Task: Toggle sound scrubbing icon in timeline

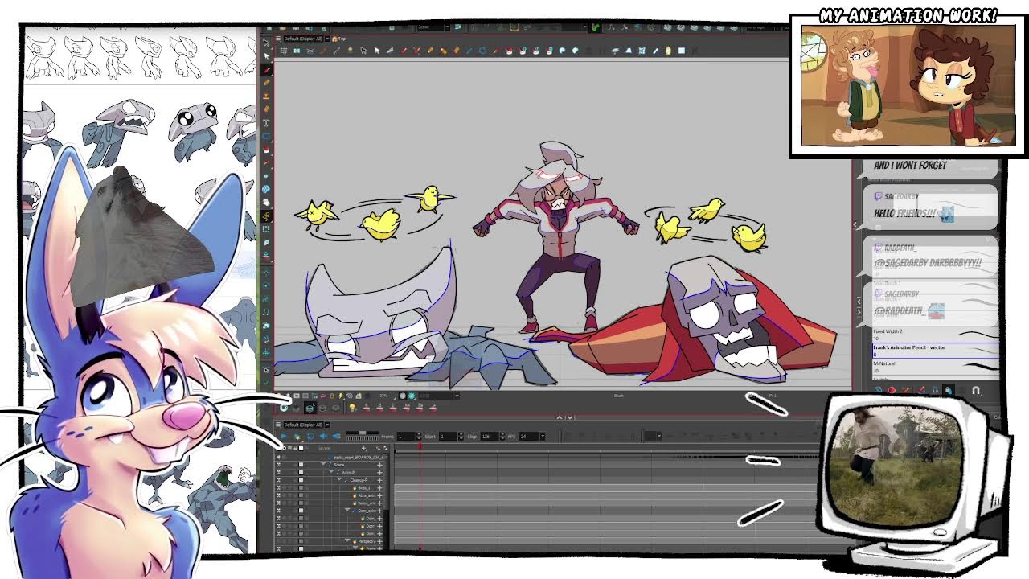Action: (337, 437)
